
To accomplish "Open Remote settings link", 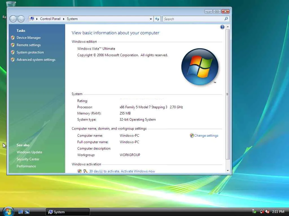I will tap(29, 45).
